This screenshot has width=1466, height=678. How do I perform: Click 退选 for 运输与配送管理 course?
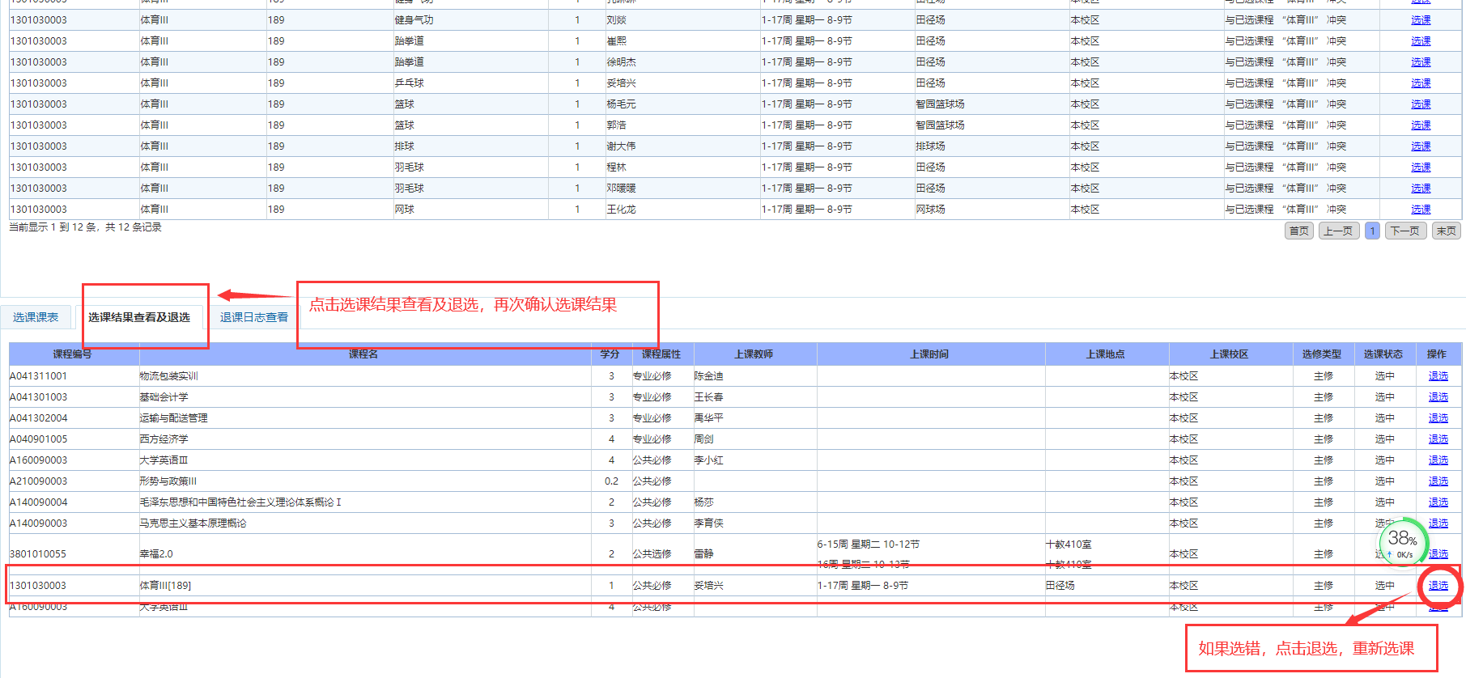coord(1438,418)
